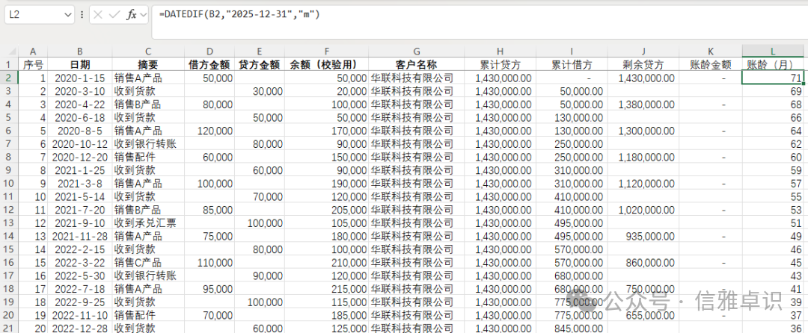The height and width of the screenshot is (333, 808).
Task: Click the three-dot name box resize handle
Action: [x=82, y=16]
